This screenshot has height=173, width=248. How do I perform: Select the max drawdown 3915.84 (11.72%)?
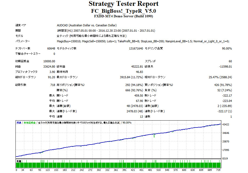(131, 77)
